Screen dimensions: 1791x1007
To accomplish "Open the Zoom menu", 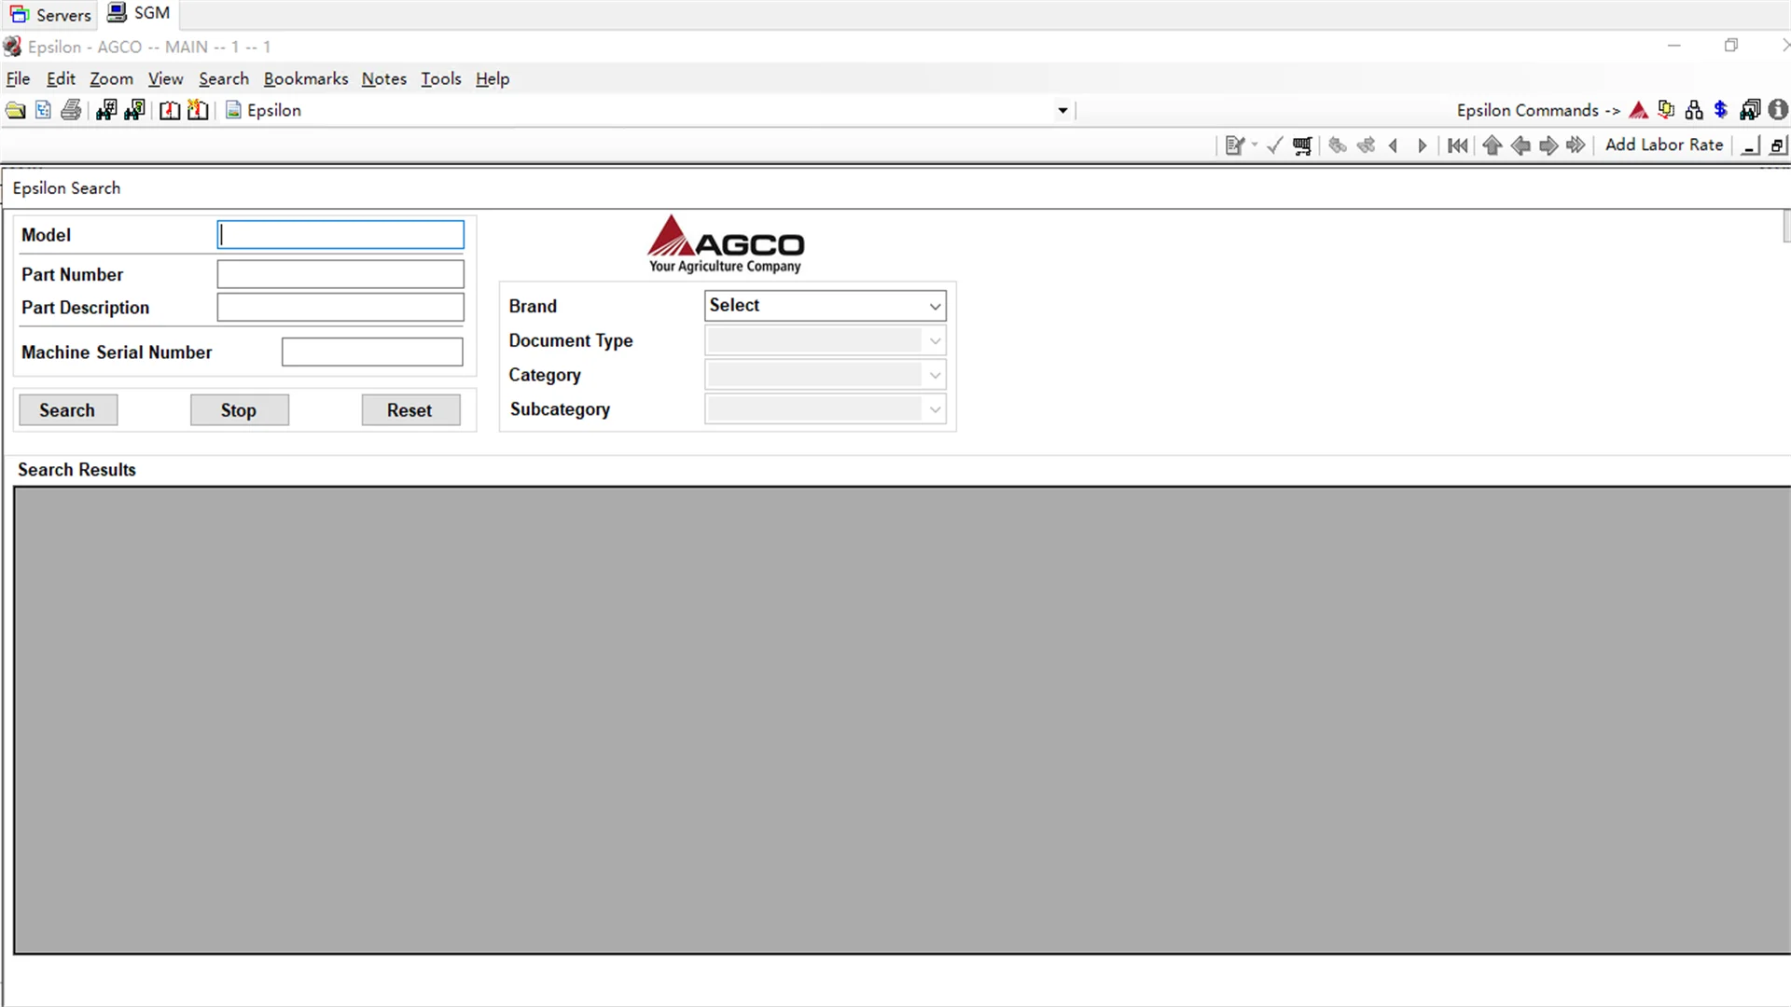I will pos(111,79).
